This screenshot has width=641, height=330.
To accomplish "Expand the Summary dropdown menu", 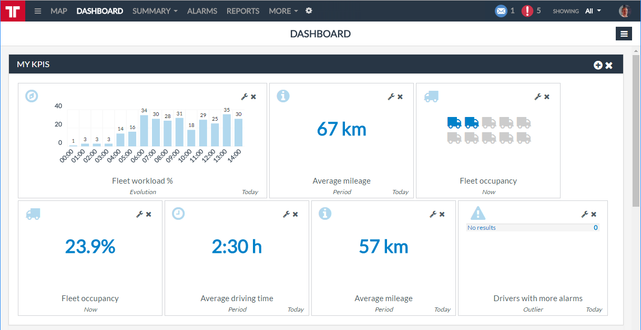I will [155, 11].
